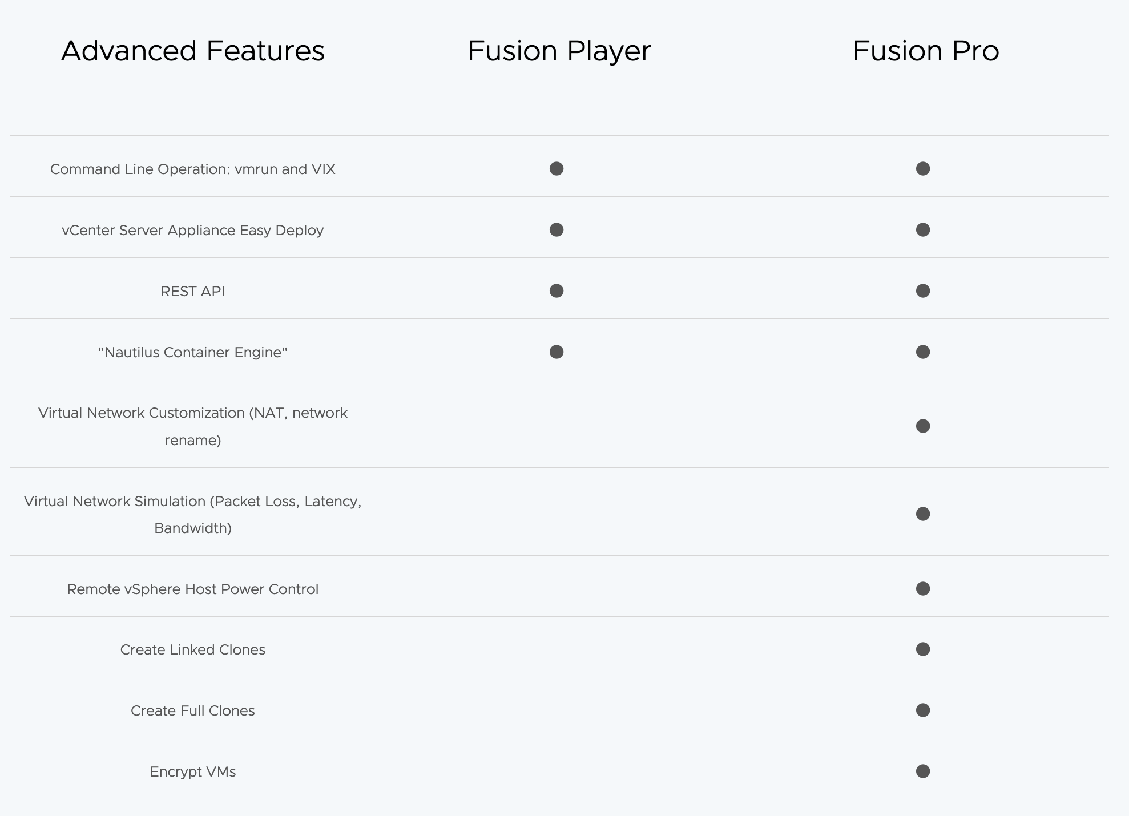Viewport: 1129px width, 816px height.
Task: Click the Create Full Clones label
Action: [193, 711]
